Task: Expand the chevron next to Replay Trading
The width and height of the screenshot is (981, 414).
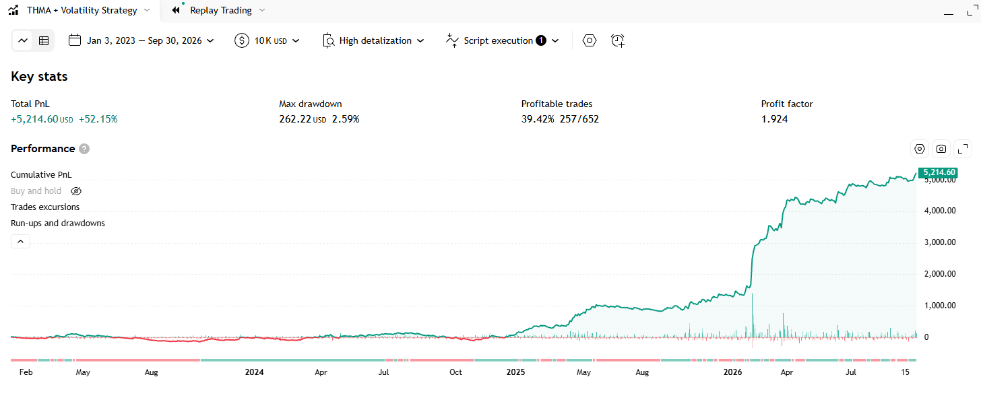Action: click(x=262, y=10)
